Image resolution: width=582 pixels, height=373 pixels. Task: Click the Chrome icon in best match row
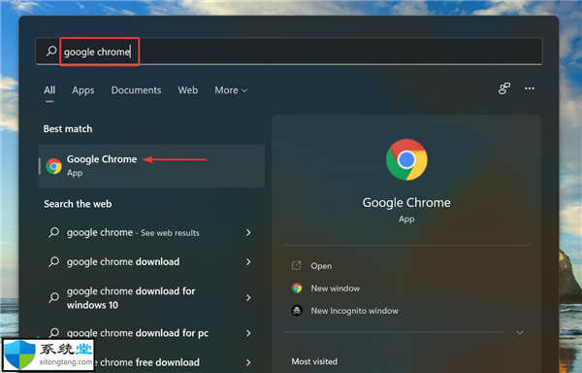pos(53,166)
